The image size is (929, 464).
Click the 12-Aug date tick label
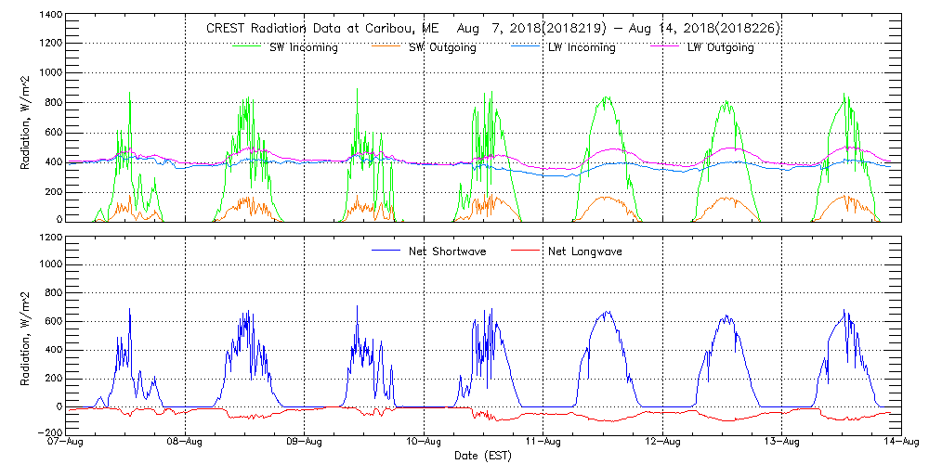coord(662,443)
